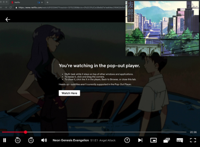Click the 20:36 remaining time
The height and width of the screenshot is (147, 200).
pyautogui.click(x=193, y=132)
